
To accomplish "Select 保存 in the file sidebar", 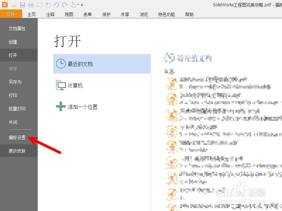I will (19, 69).
